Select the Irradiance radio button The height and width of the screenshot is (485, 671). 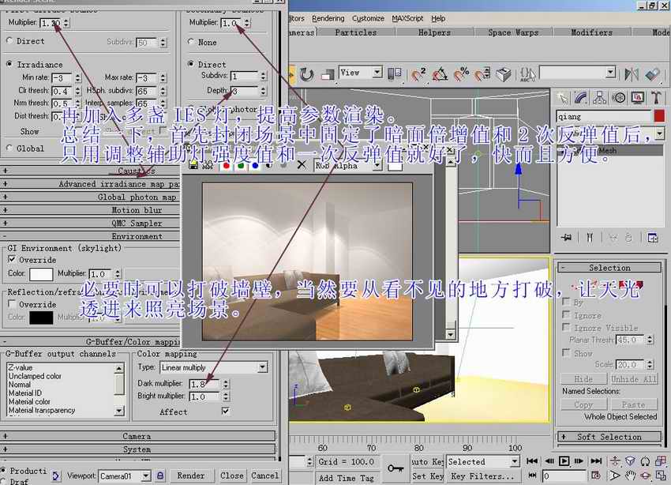pos(9,65)
